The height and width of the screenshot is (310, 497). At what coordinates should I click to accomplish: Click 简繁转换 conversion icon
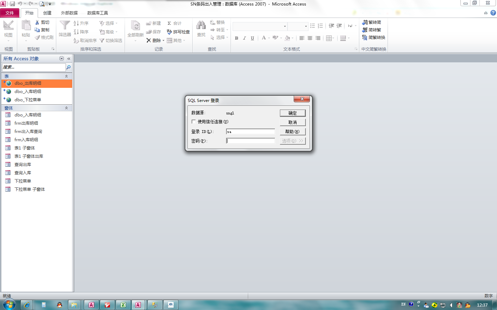point(365,38)
